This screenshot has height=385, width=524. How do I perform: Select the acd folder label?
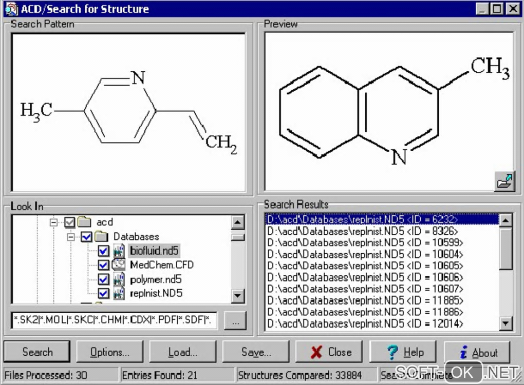click(x=105, y=222)
